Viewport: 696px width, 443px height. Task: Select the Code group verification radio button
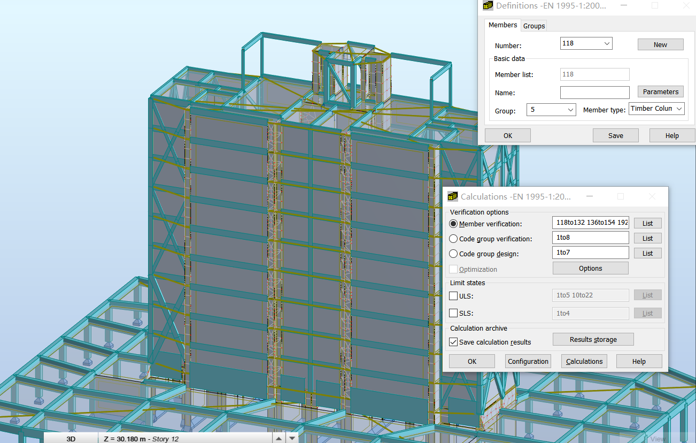click(x=453, y=239)
